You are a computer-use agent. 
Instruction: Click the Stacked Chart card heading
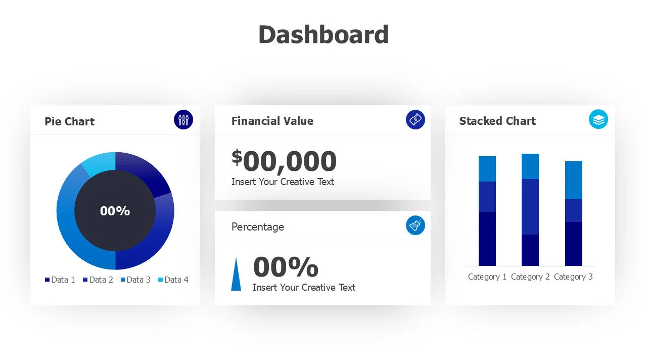pyautogui.click(x=497, y=121)
